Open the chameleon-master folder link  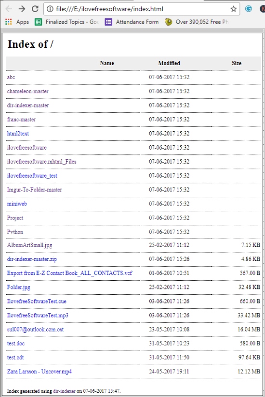tap(28, 91)
